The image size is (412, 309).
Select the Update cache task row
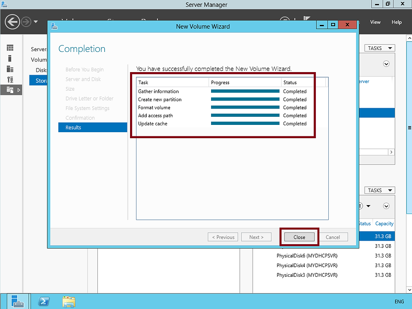tap(232, 124)
